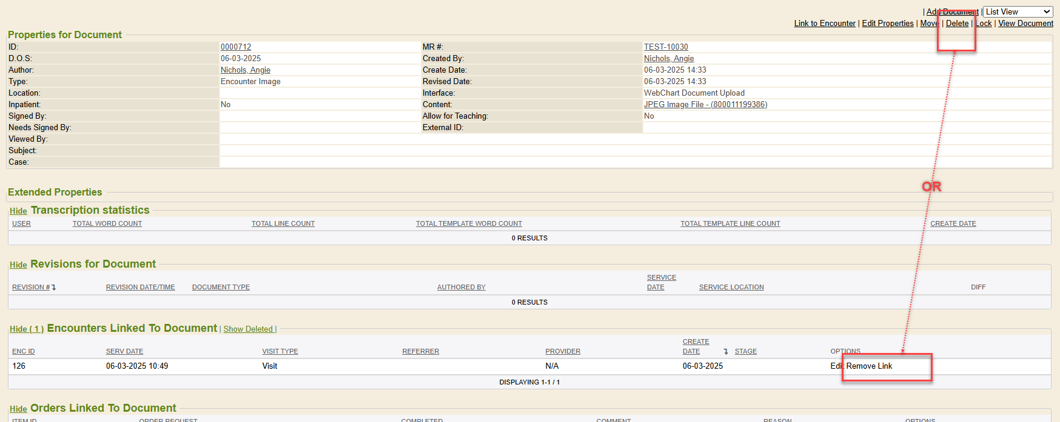Screen dimensions: 1060x422
Task: Click the Link to Encounter link
Action: click(824, 24)
